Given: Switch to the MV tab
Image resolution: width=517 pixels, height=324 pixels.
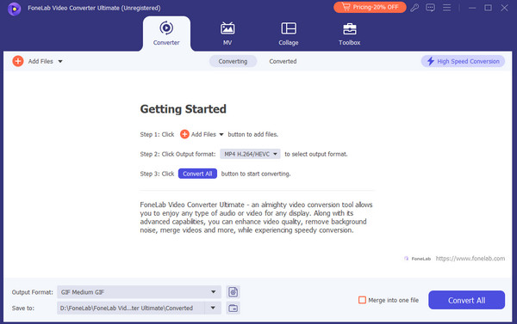Looking at the screenshot, I should tap(227, 34).
